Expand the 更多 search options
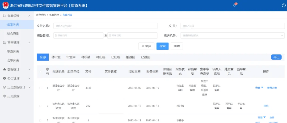This screenshot has height=123, width=287. [146, 46]
